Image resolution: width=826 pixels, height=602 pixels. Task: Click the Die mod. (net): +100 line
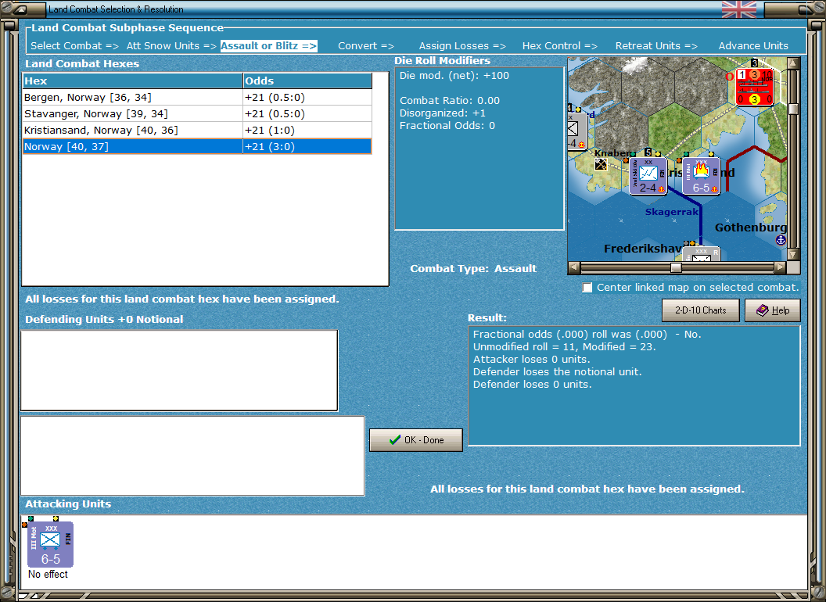click(x=454, y=75)
